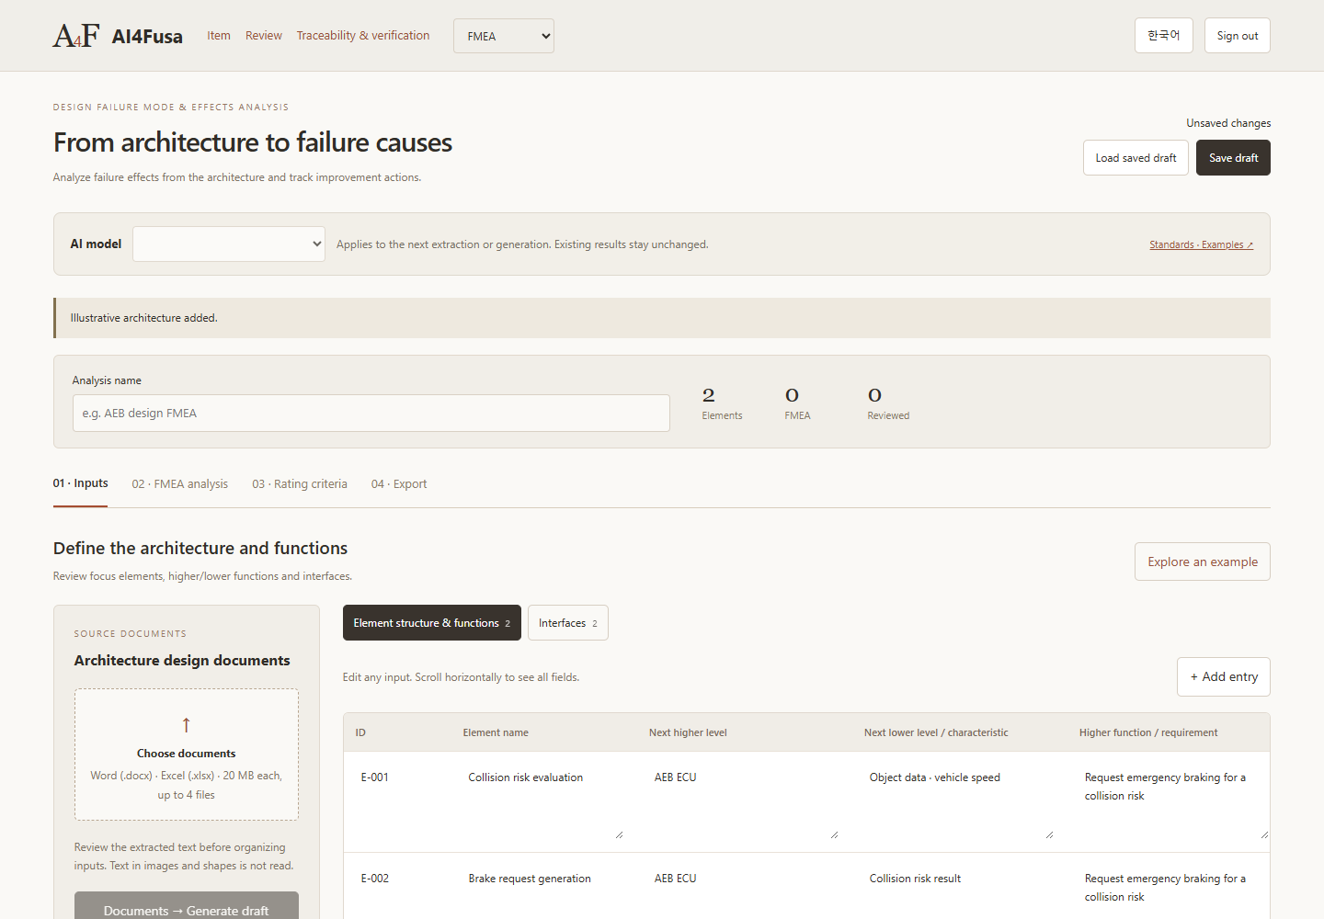Viewport: 1324px width, 919px height.
Task: Open the FMEA module dropdown
Action: point(504,36)
